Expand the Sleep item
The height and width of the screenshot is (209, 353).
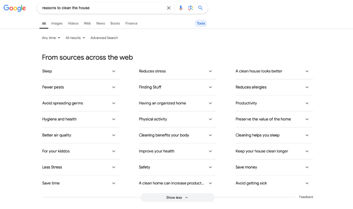[x=81, y=71]
